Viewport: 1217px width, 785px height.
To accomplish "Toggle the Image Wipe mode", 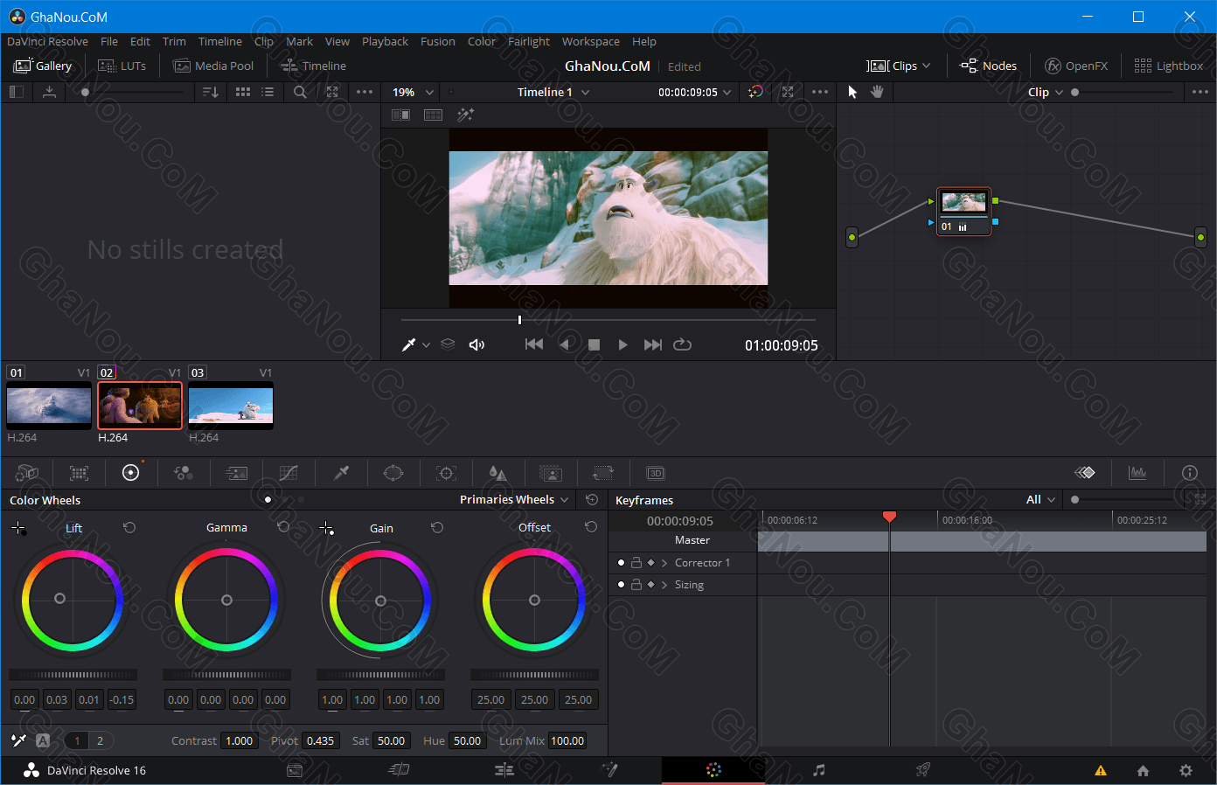I will pyautogui.click(x=400, y=115).
